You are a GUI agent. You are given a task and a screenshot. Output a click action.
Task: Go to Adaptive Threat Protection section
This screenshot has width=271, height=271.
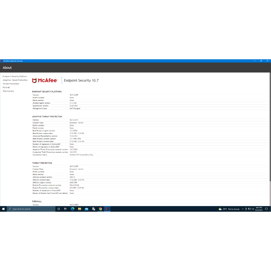(15, 80)
